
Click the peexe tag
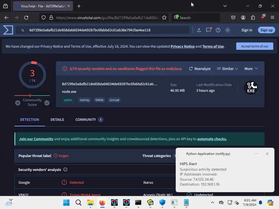[68, 100]
